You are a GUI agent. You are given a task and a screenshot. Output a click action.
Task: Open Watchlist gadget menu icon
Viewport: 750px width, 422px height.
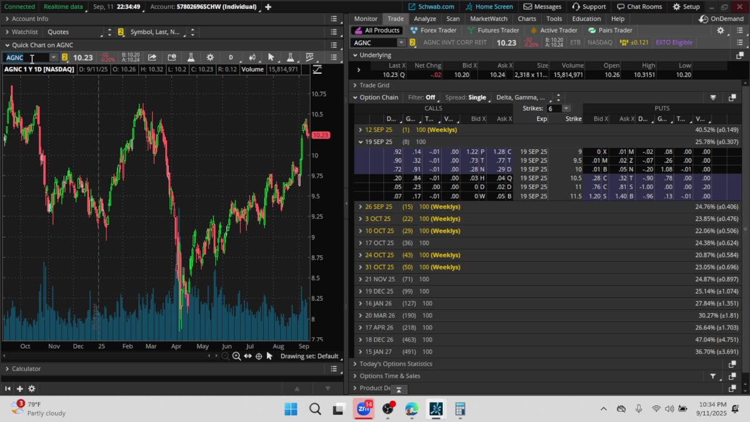click(333, 32)
